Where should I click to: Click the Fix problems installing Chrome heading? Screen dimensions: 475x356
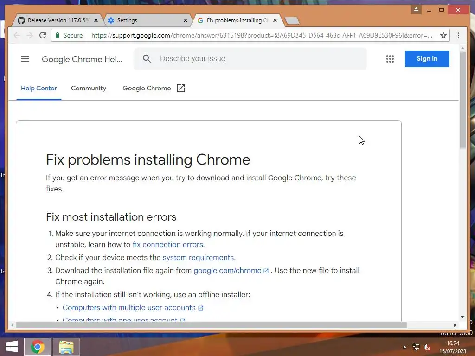(x=148, y=160)
